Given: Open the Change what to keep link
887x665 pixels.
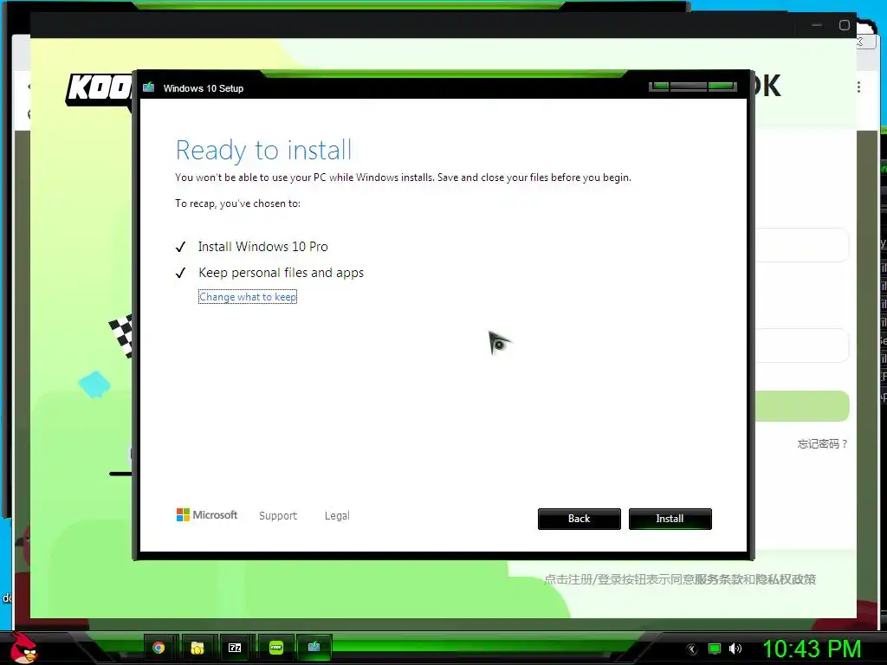Looking at the screenshot, I should click(248, 297).
